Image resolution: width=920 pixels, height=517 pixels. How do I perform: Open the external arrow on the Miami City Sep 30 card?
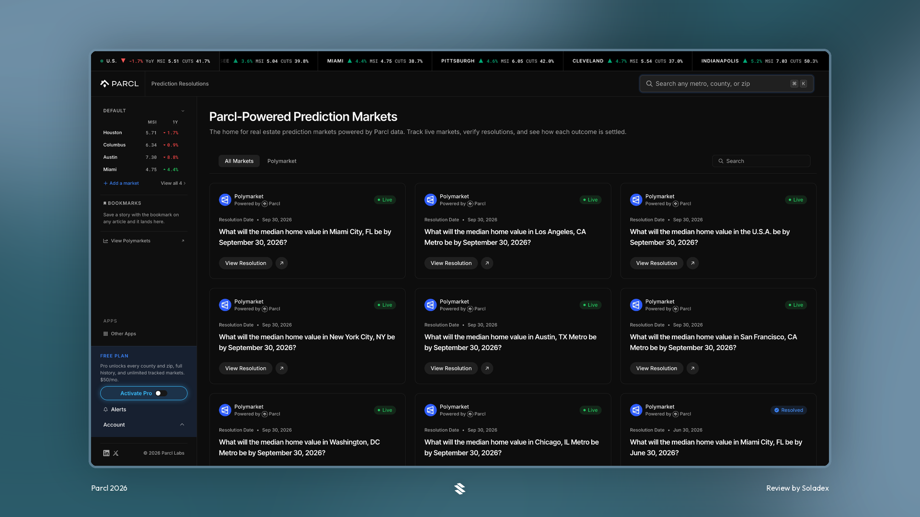(282, 263)
